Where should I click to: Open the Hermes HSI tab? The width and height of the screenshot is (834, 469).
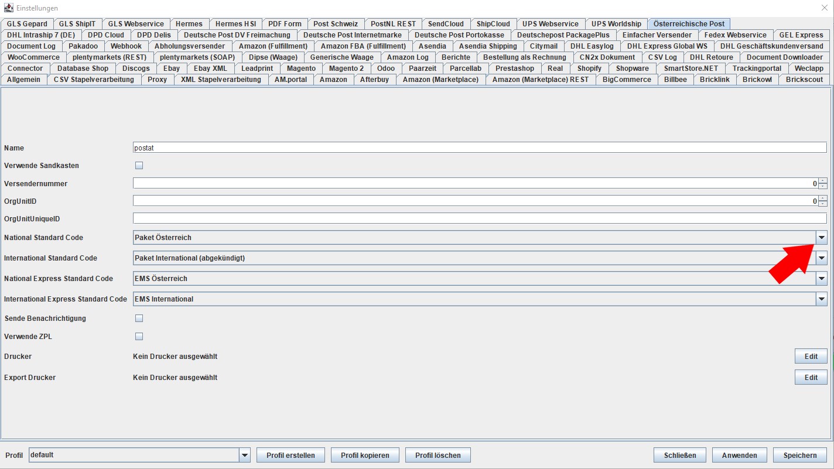235,24
